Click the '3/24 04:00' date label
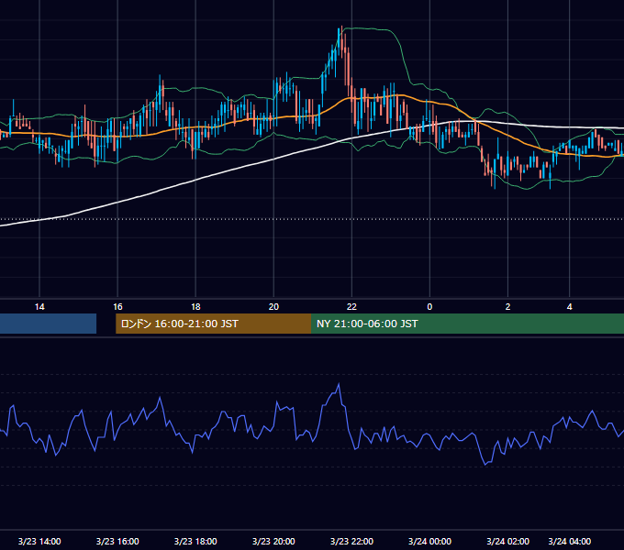The height and width of the screenshot is (550, 624). tap(570, 541)
